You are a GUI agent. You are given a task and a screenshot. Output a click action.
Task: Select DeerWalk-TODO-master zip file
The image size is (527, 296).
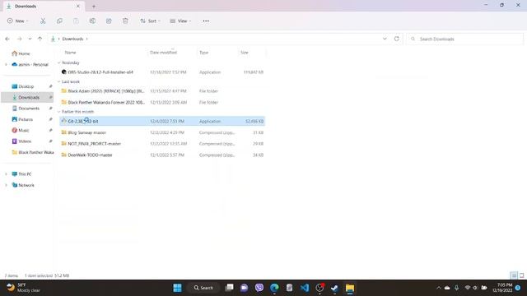(162, 155)
